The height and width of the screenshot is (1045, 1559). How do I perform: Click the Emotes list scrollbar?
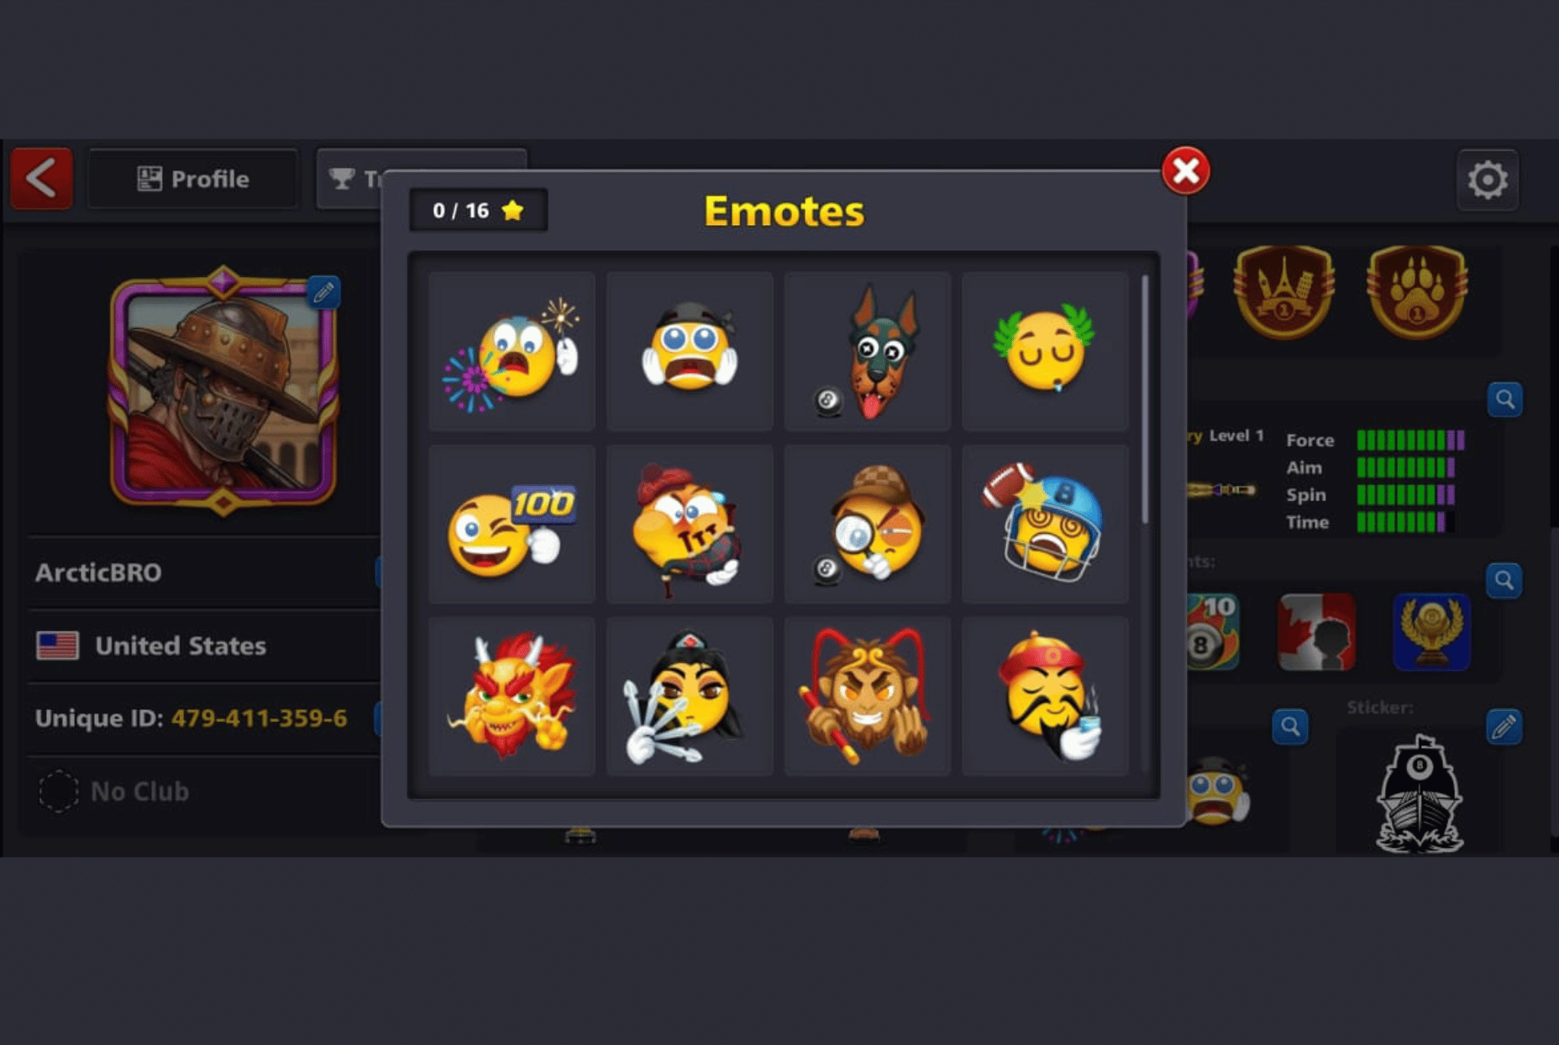1144,400
